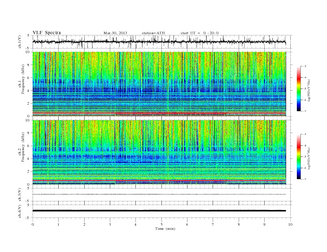Click the ch.2 color bar log(PSD) label
The height and width of the screenshot is (252, 327).
pos(309,158)
